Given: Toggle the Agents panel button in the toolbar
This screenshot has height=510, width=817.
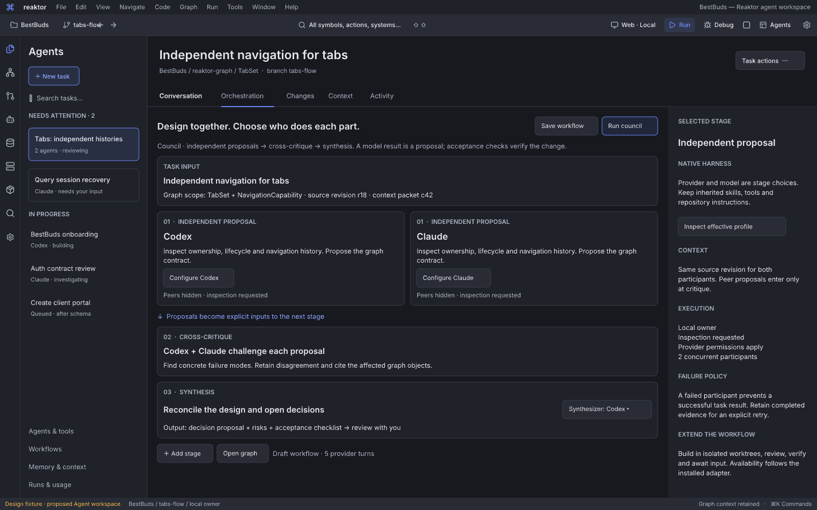Looking at the screenshot, I should (775, 25).
